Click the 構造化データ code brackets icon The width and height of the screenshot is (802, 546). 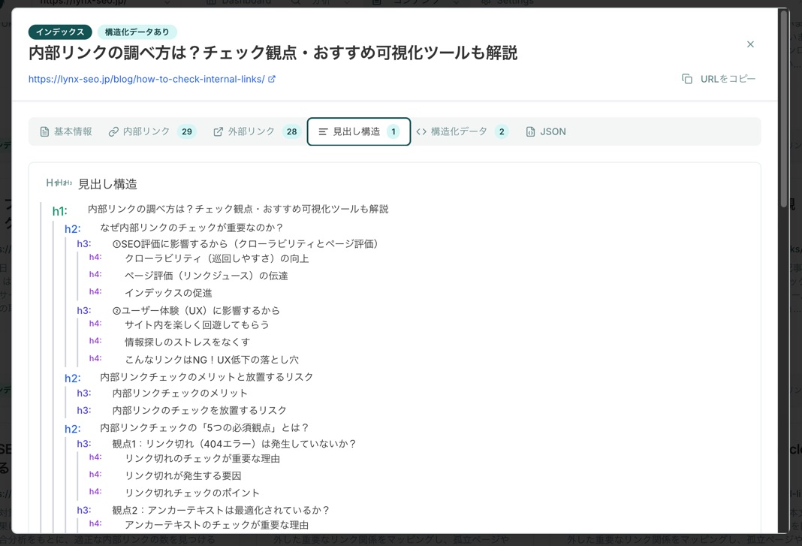(421, 131)
